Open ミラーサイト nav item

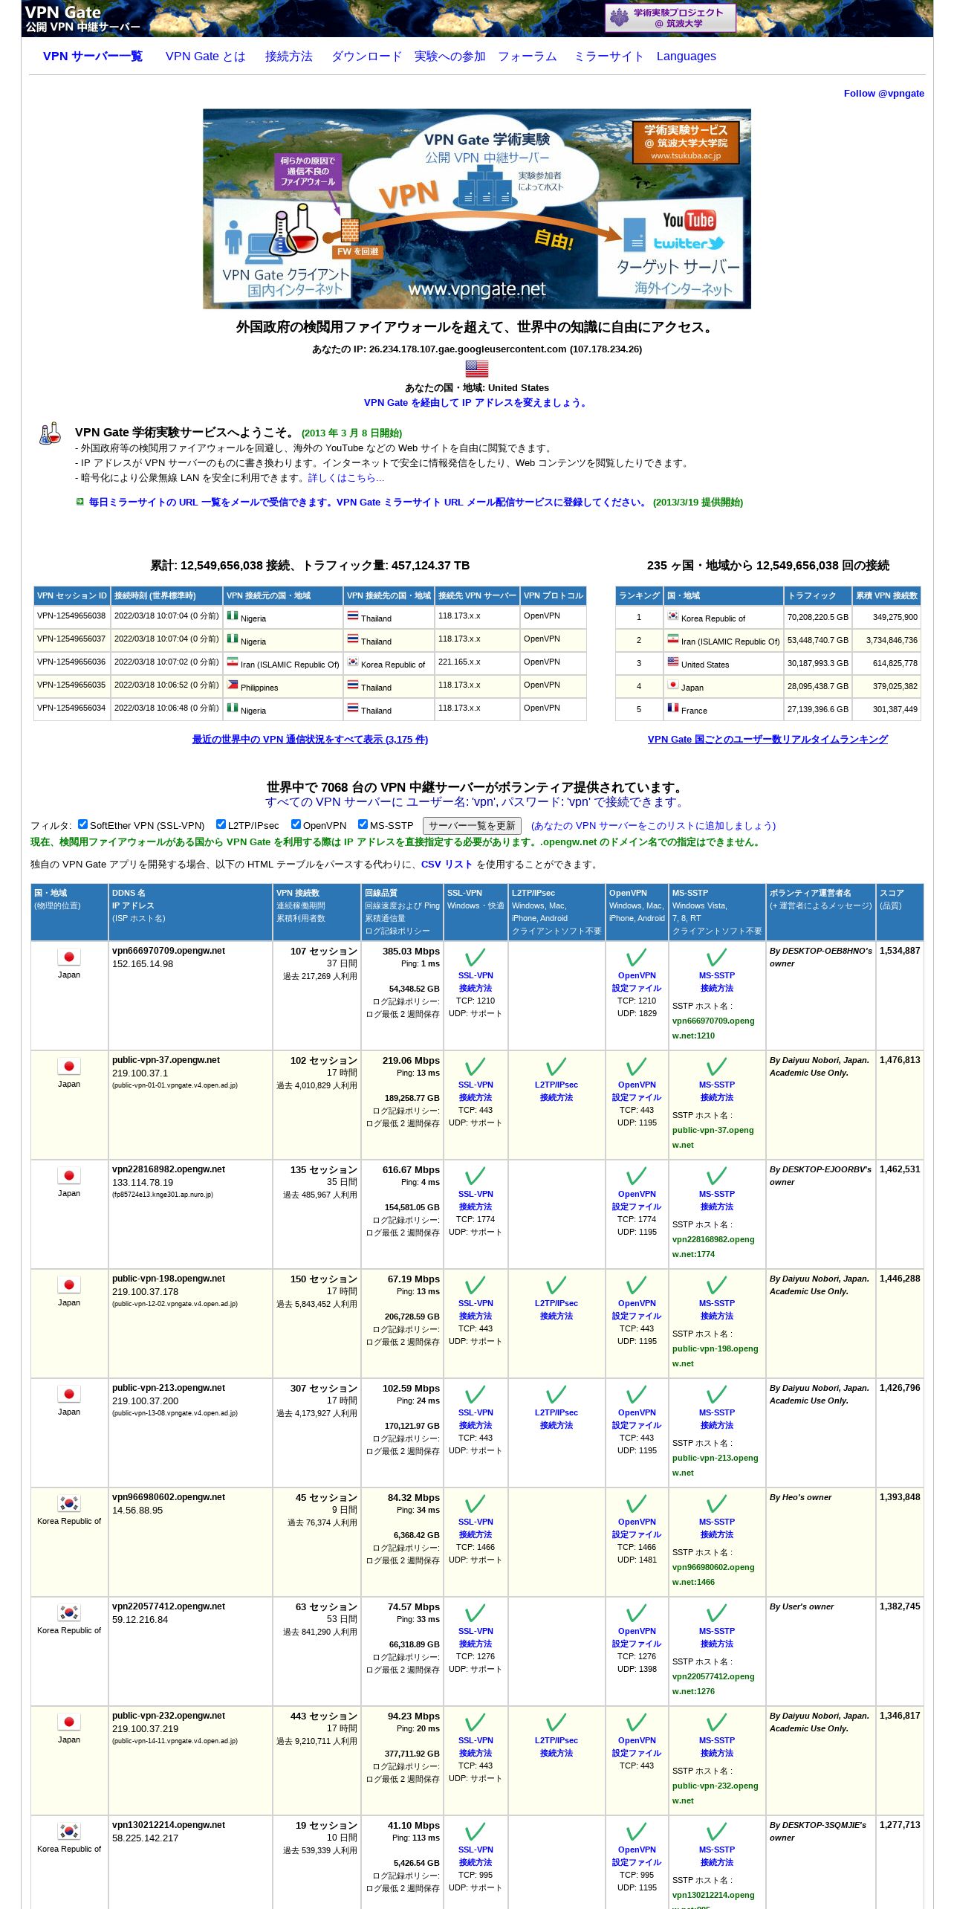(609, 56)
